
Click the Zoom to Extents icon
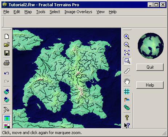tap(127, 53)
